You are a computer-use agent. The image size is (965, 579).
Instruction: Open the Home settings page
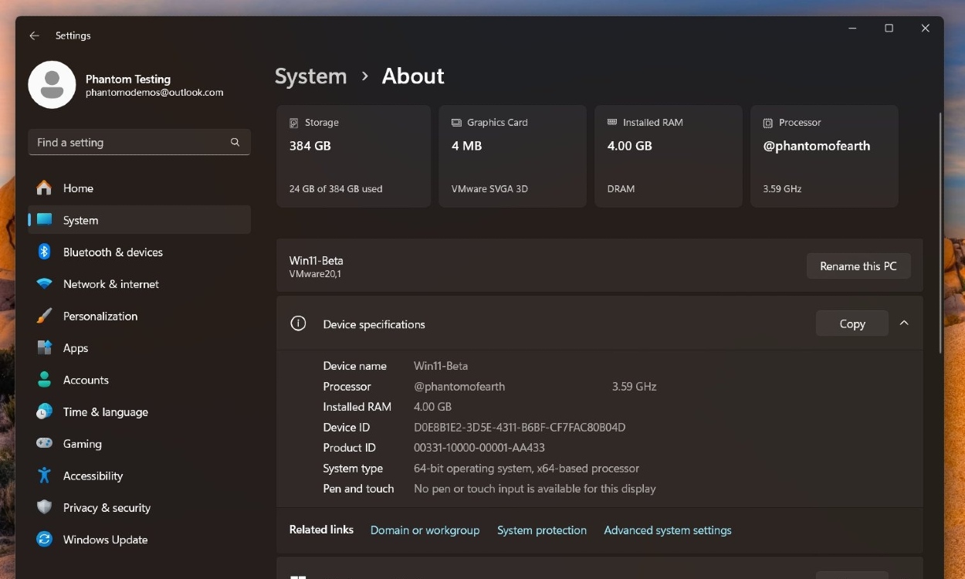[77, 188]
